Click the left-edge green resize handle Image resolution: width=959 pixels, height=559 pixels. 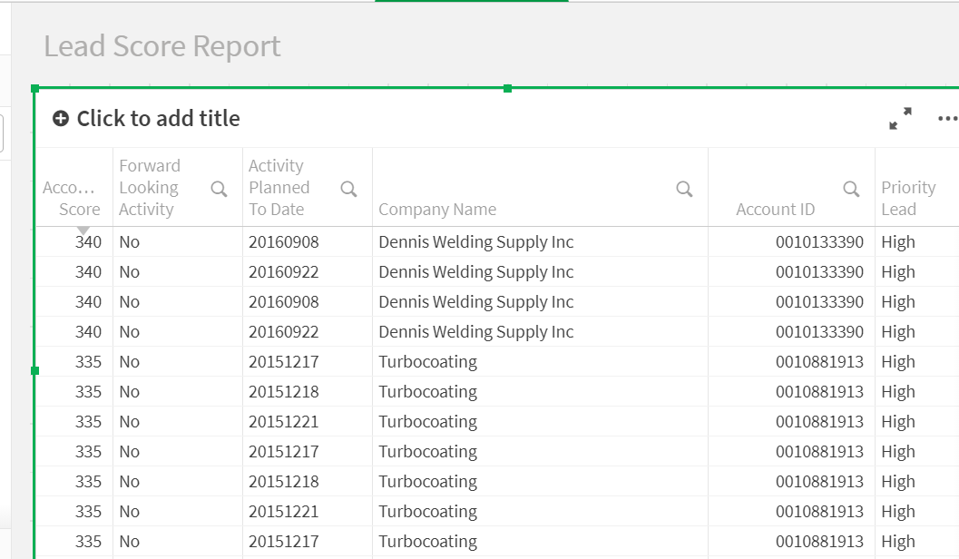tap(34, 370)
